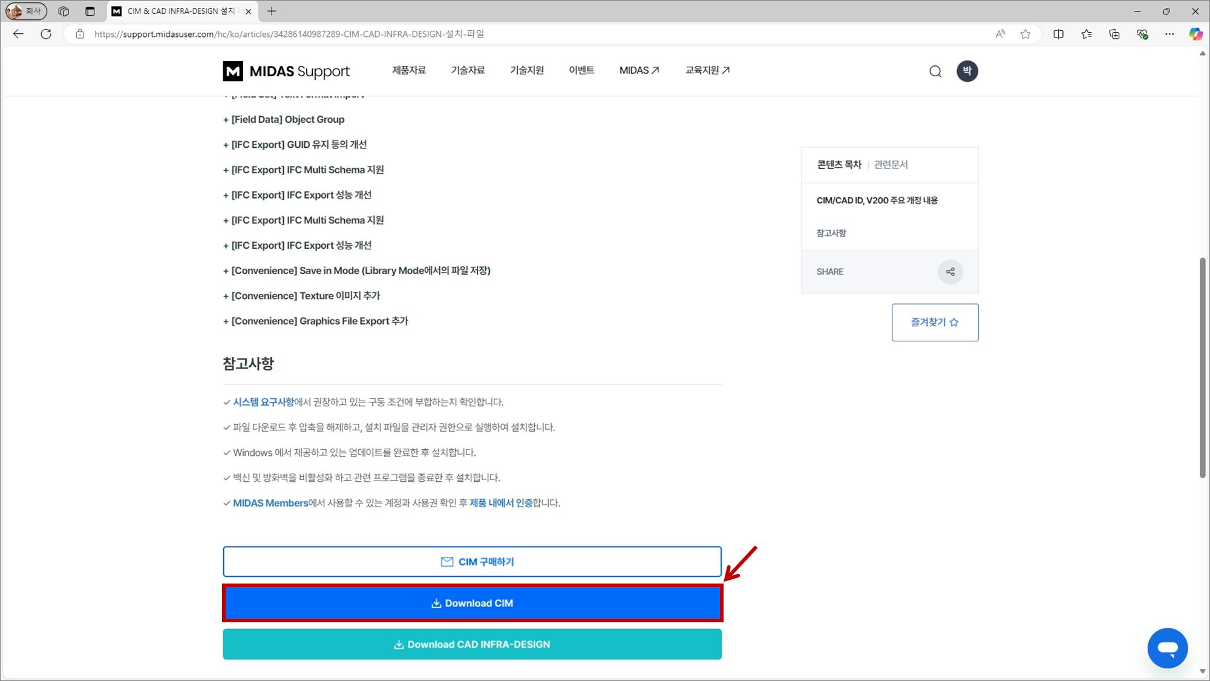The image size is (1210, 681).
Task: Open the favorites list icon
Action: coord(1087,34)
